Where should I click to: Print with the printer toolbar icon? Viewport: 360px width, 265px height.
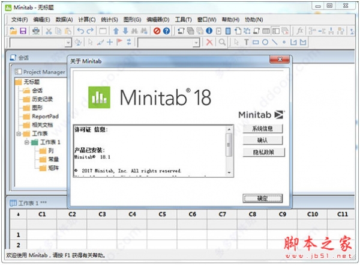(36, 31)
